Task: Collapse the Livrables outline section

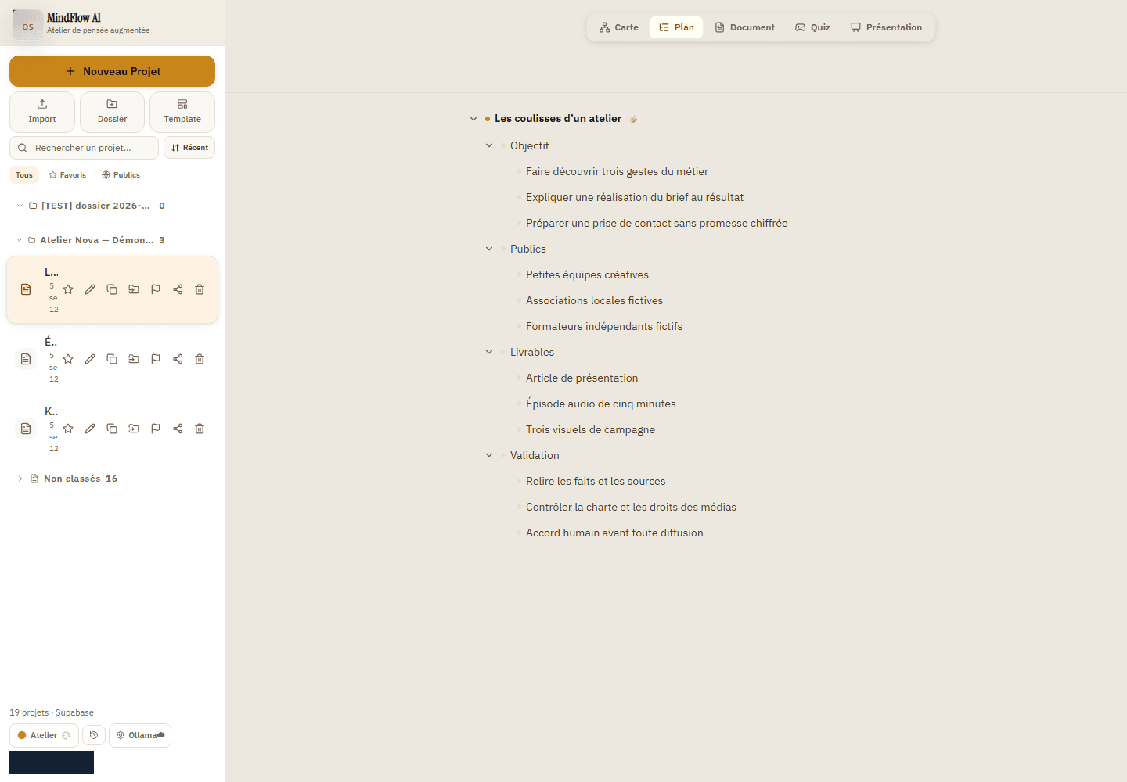Action: pyautogui.click(x=489, y=352)
